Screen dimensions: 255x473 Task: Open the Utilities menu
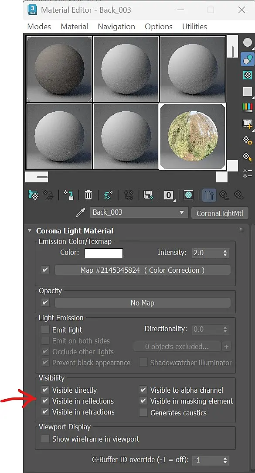click(194, 27)
